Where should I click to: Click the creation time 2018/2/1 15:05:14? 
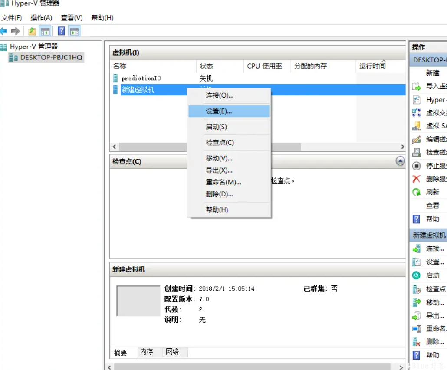point(227,289)
